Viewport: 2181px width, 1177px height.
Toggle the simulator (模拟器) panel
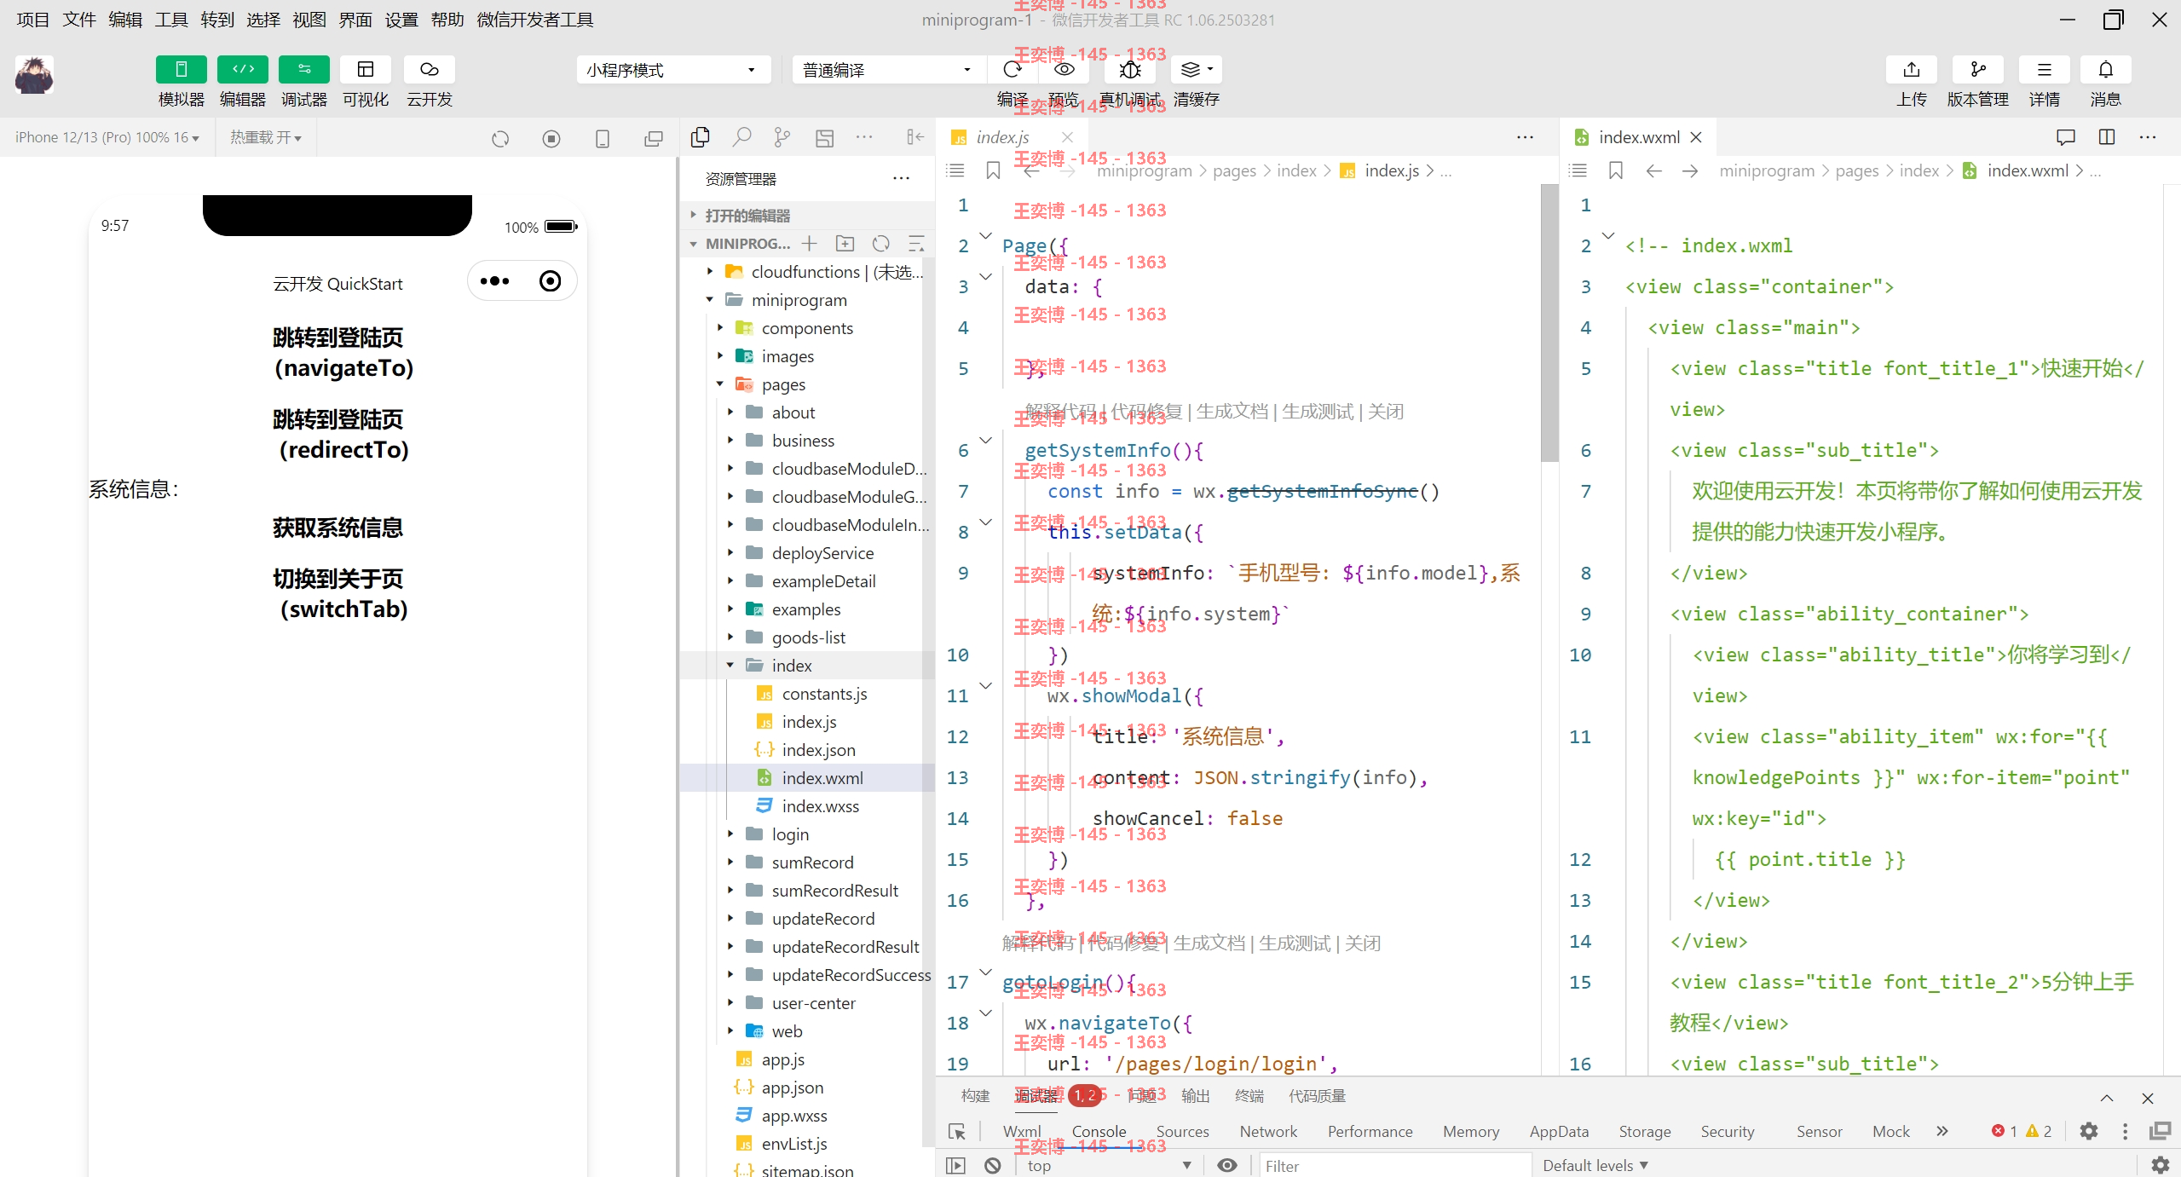[181, 69]
